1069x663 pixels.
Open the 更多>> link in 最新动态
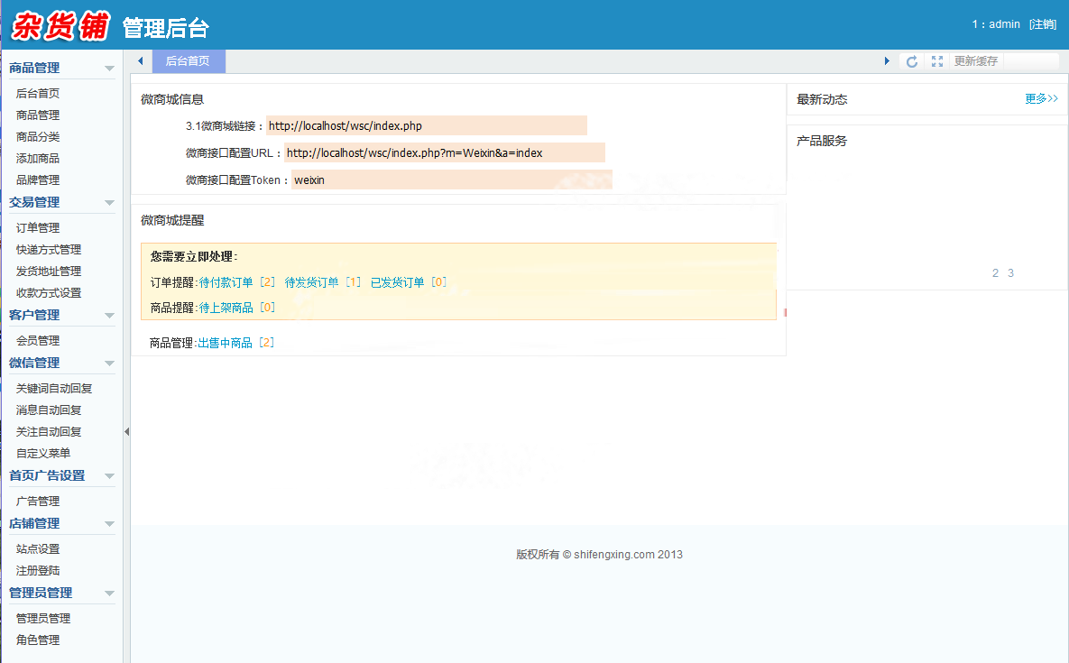click(x=1041, y=99)
